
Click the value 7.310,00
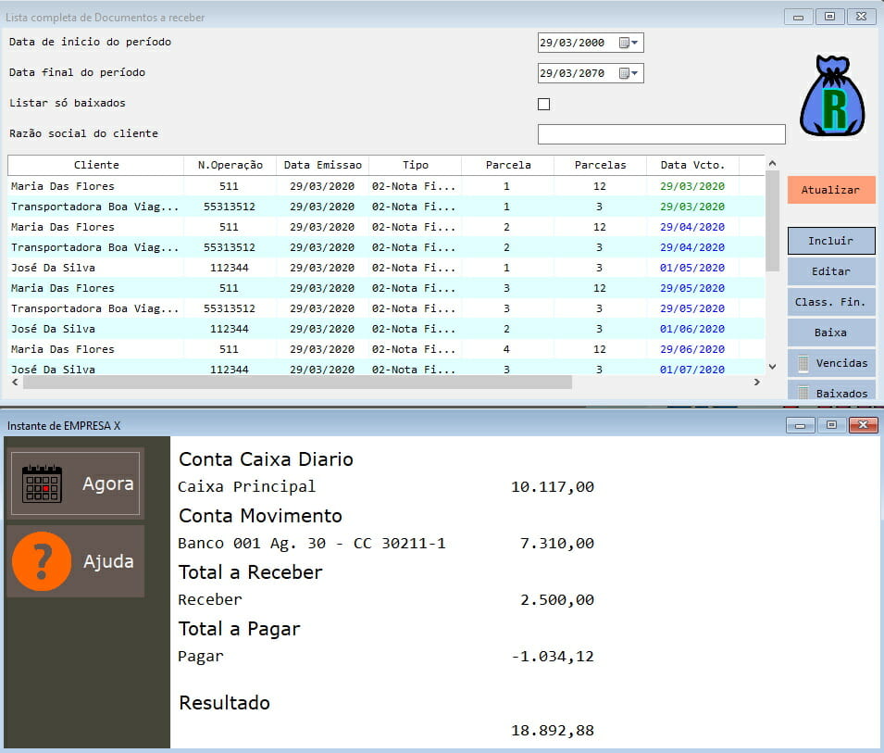click(x=557, y=543)
